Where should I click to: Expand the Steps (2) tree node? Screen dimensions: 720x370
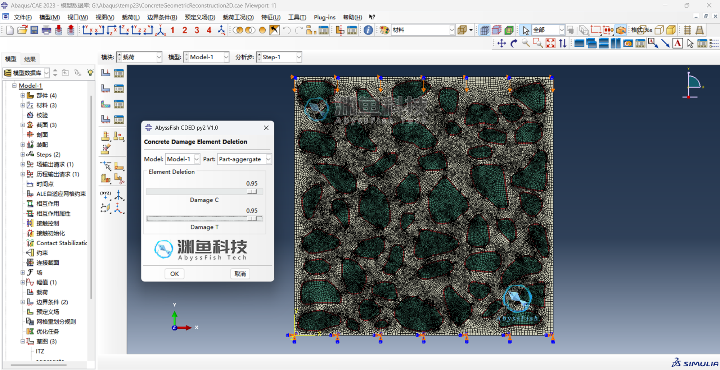click(x=23, y=154)
